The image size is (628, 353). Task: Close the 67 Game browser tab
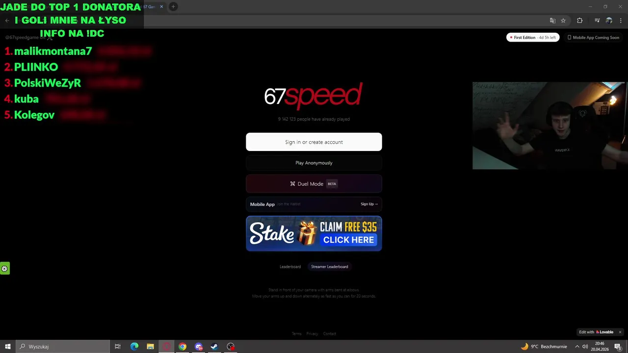(161, 6)
